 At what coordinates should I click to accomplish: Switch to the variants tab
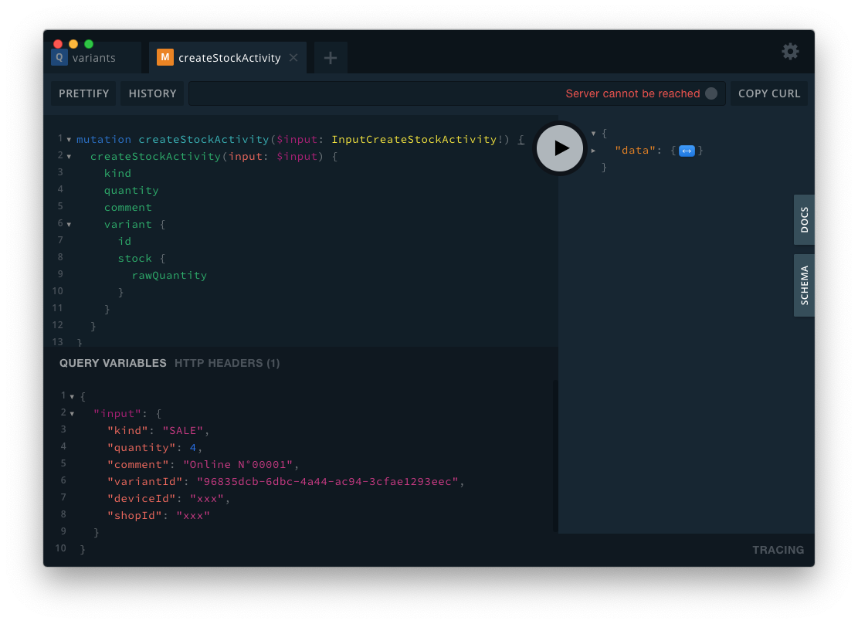[x=93, y=57]
